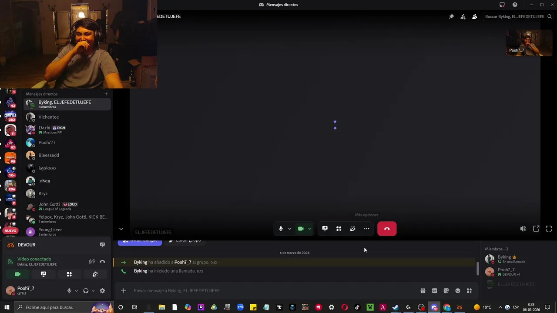Open emoji picker in message box

458,291
